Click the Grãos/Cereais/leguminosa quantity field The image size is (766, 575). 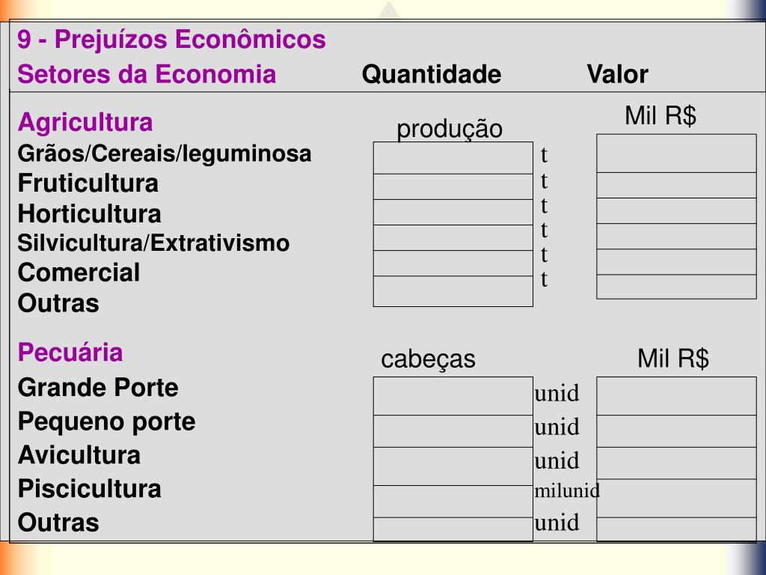pyautogui.click(x=453, y=158)
